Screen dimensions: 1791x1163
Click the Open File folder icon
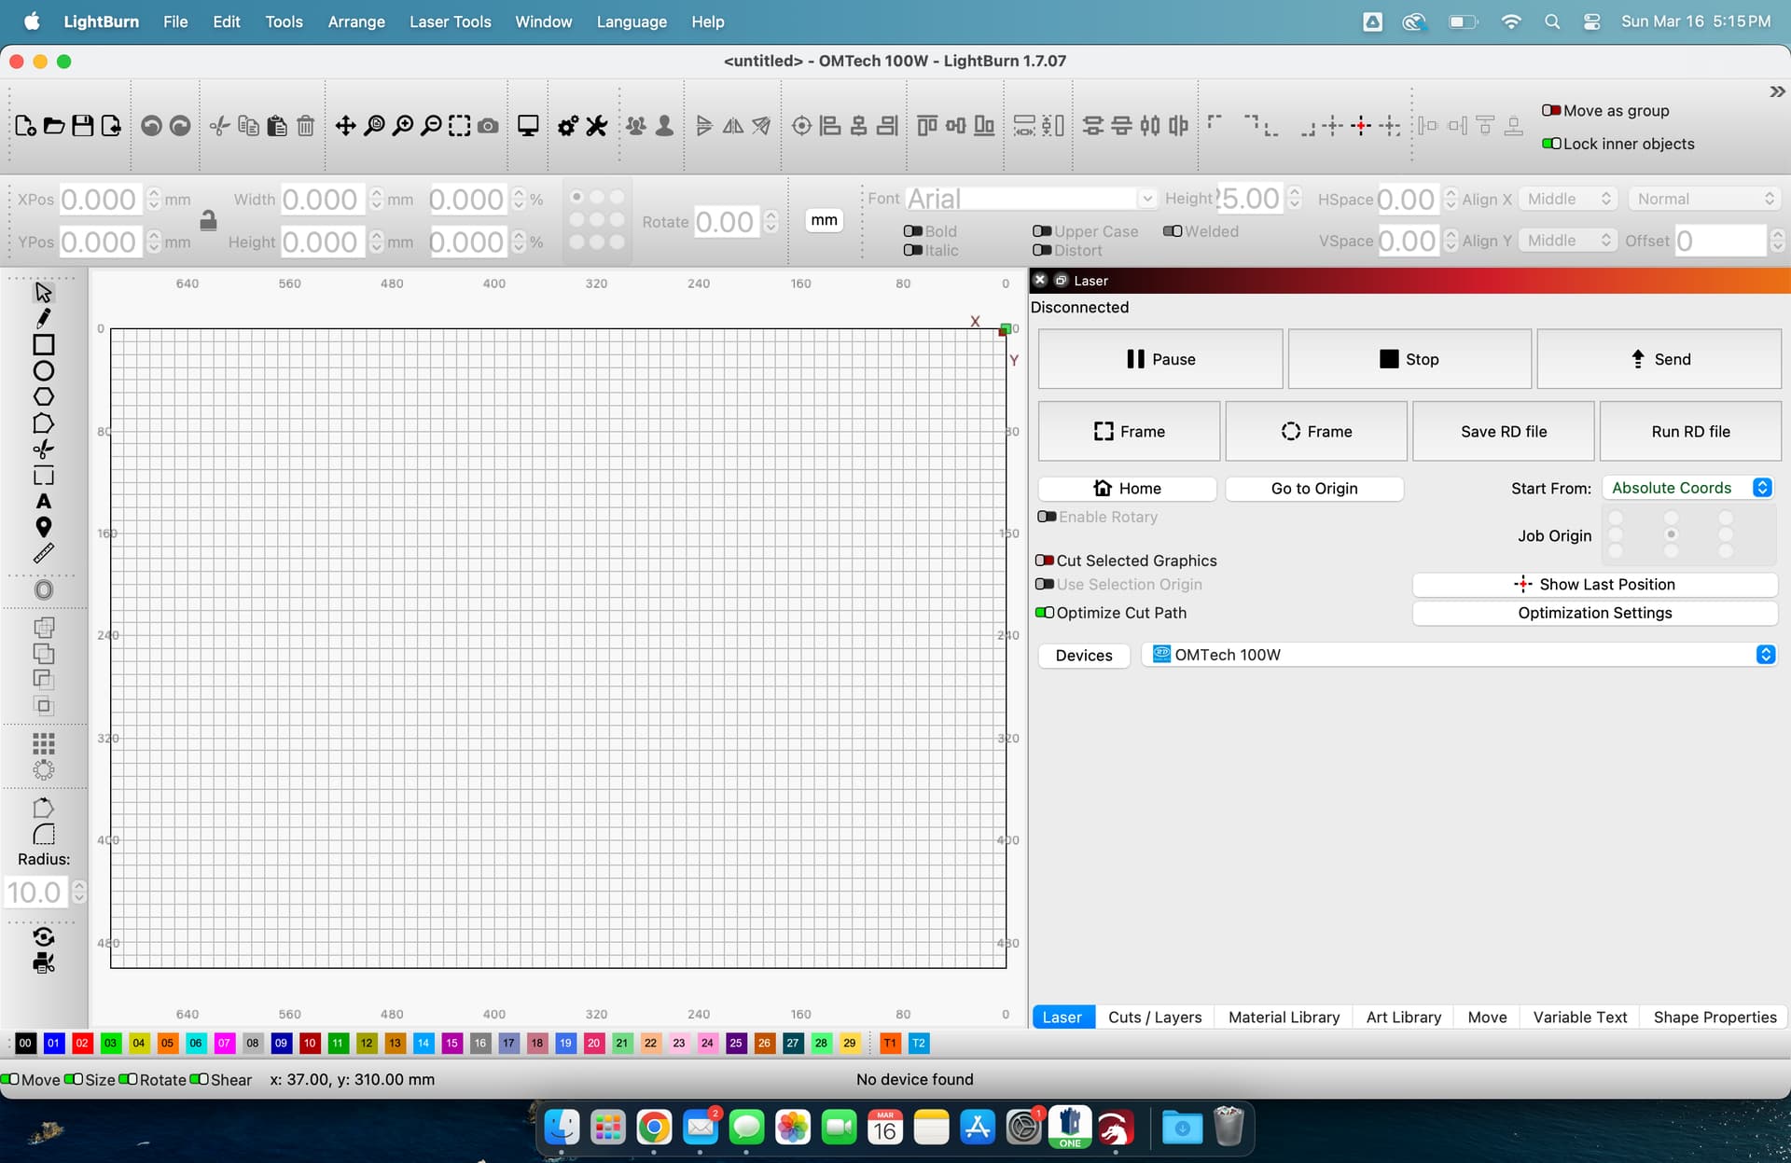54,125
